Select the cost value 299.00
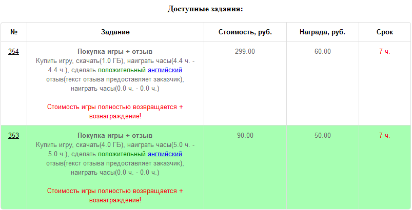The image size is (412, 210). pos(245,51)
